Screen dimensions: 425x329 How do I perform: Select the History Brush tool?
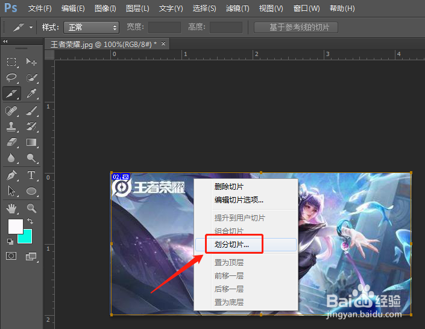pyautogui.click(x=31, y=127)
